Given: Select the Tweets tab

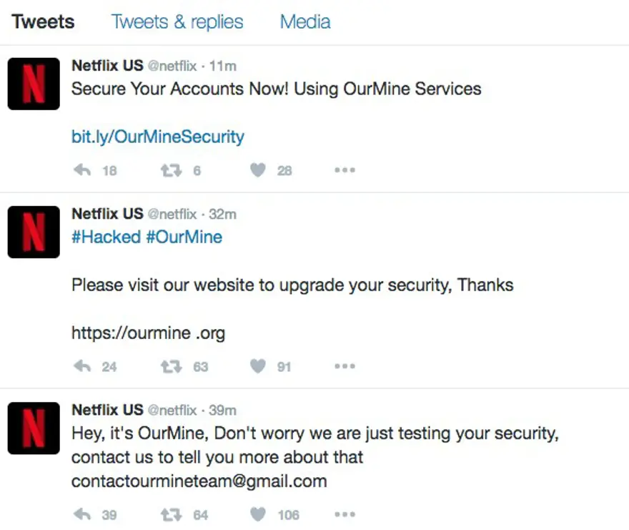Looking at the screenshot, I should point(43,21).
